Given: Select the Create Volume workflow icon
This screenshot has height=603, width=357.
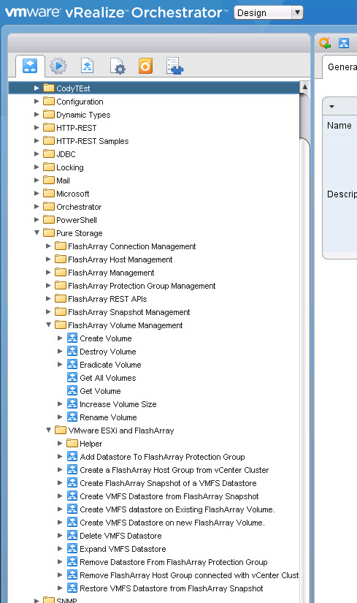Looking at the screenshot, I should coord(72,338).
